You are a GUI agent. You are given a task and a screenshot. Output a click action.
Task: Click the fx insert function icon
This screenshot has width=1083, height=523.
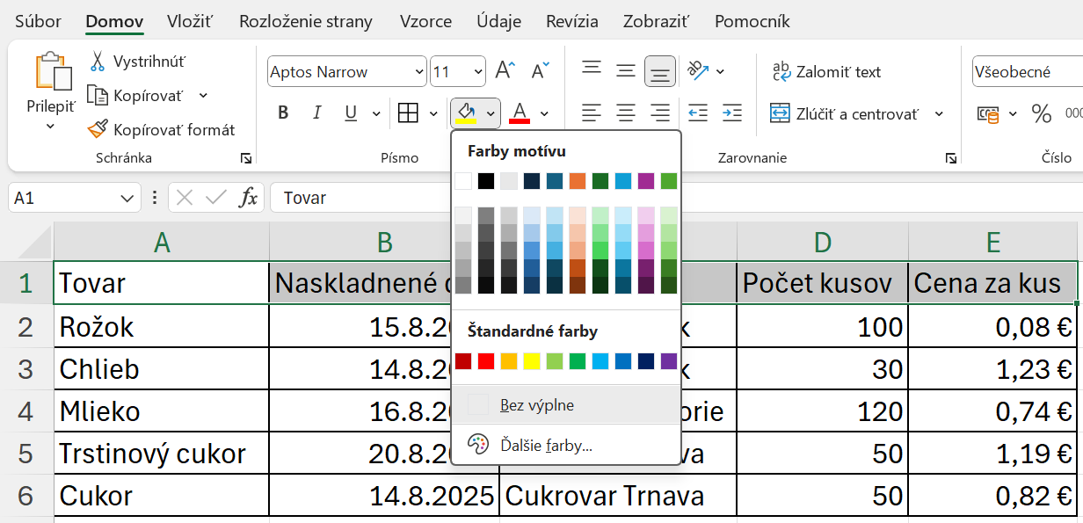tap(249, 198)
